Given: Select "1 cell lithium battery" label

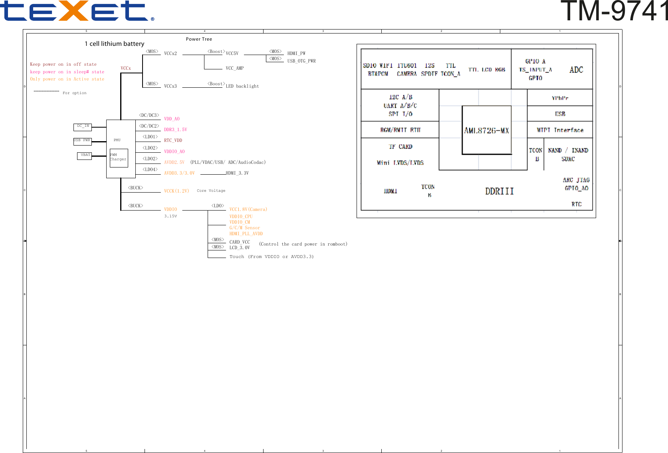Looking at the screenshot, I should [115, 44].
